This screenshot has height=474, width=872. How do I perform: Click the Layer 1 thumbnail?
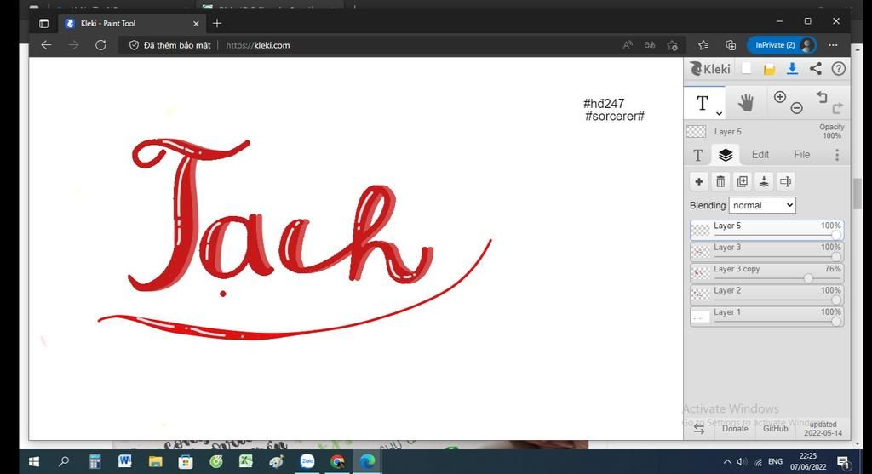click(x=700, y=317)
